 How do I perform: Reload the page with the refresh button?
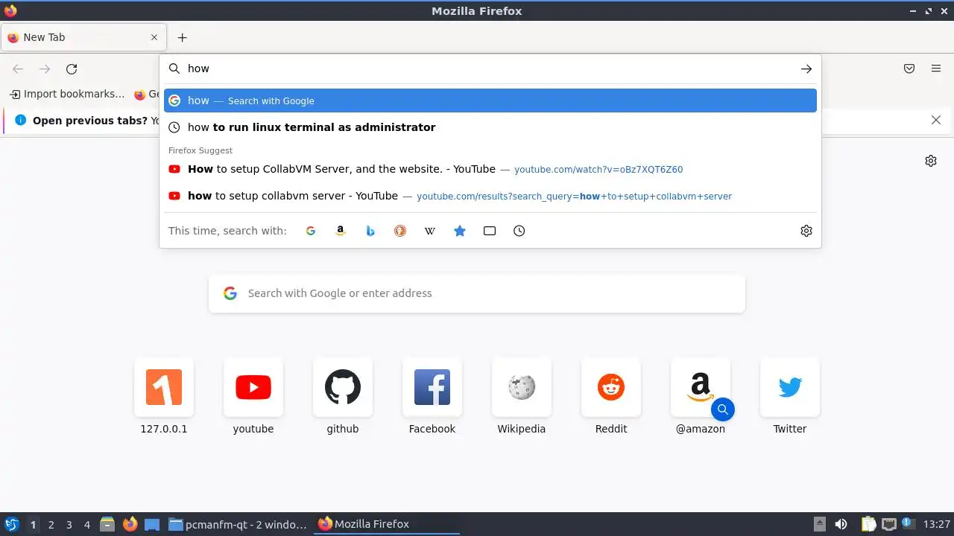click(72, 69)
